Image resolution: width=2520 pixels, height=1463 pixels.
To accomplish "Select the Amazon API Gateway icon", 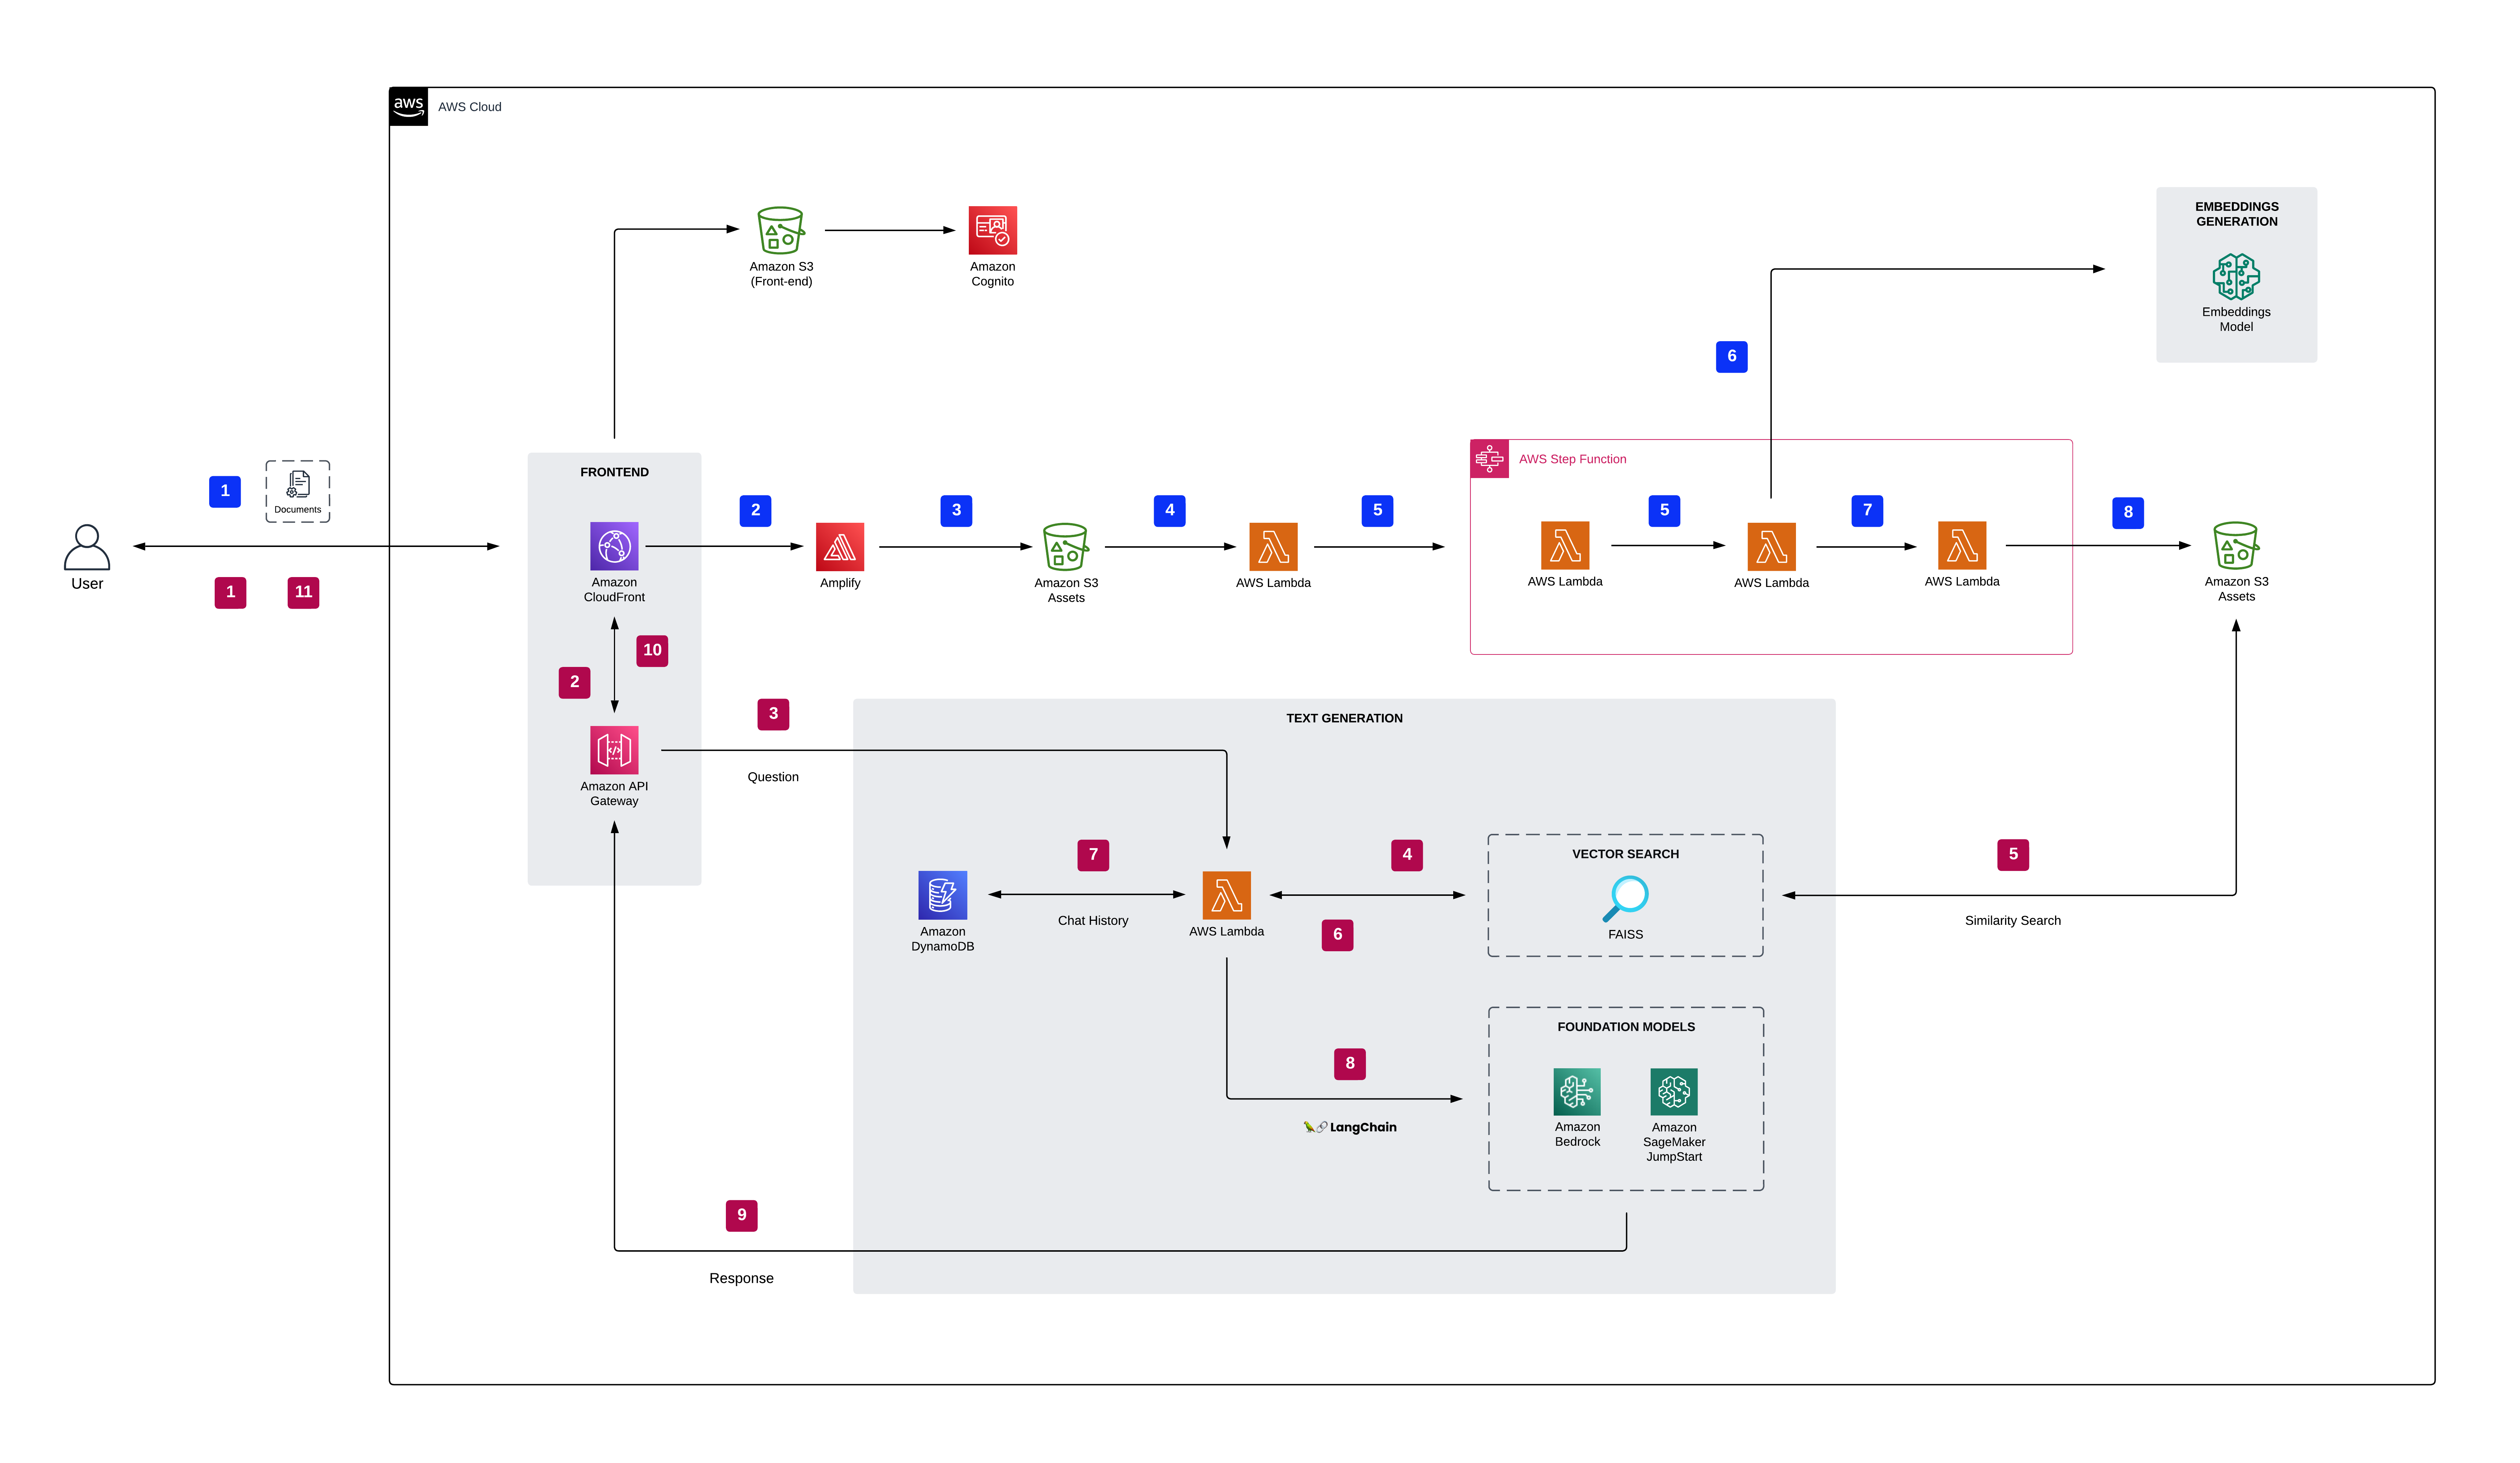I will 614,750.
